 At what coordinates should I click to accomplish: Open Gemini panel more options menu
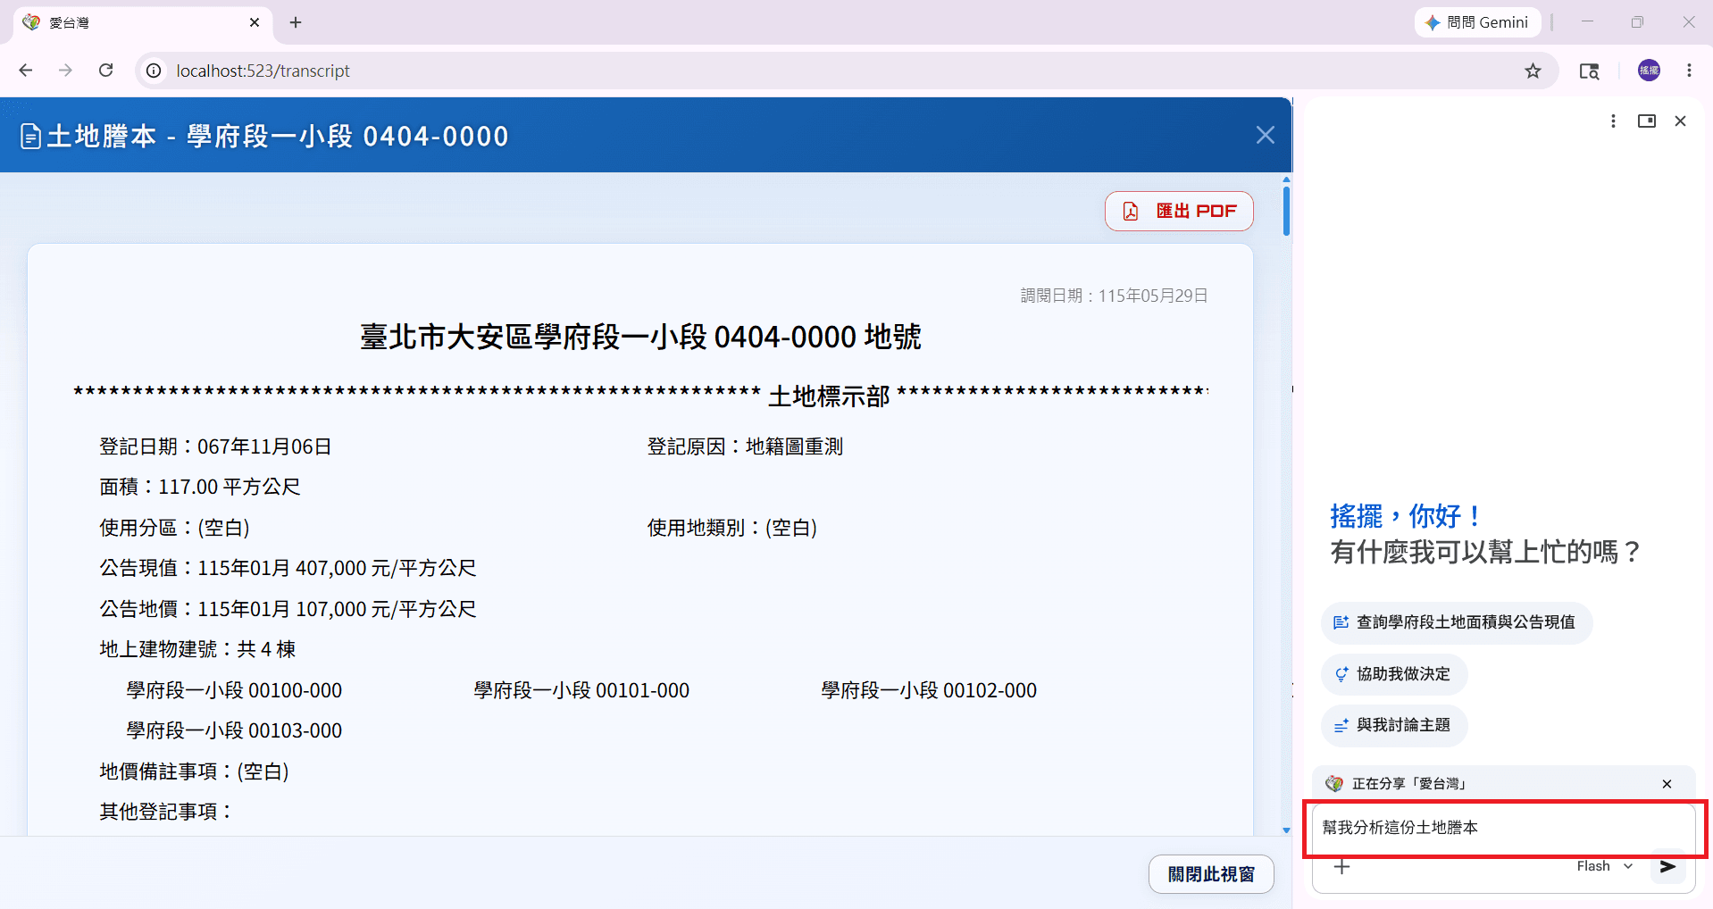pyautogui.click(x=1612, y=121)
